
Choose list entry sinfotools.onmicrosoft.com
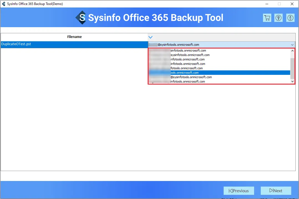click(x=219, y=50)
